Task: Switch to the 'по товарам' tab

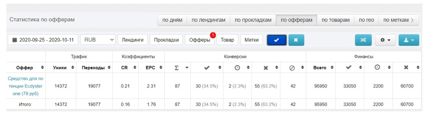Action: [335, 20]
